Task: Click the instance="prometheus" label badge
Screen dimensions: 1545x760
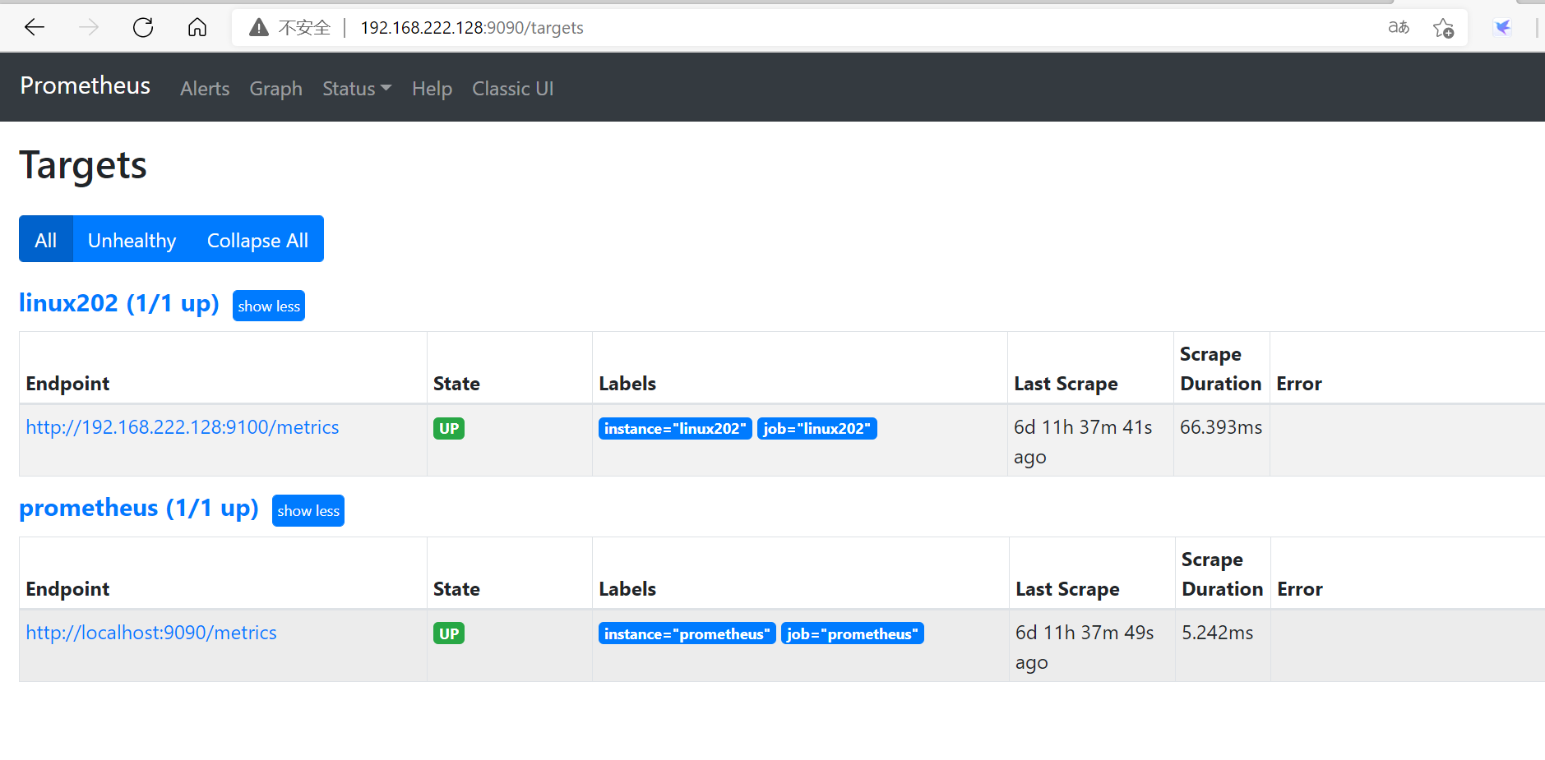Action: click(x=687, y=633)
